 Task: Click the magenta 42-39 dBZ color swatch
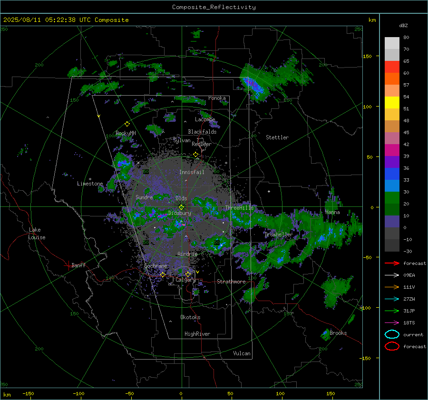392,150
